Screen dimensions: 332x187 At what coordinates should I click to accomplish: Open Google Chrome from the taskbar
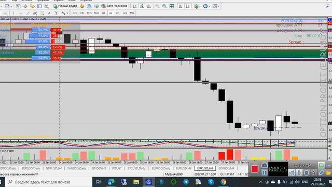[223, 182]
